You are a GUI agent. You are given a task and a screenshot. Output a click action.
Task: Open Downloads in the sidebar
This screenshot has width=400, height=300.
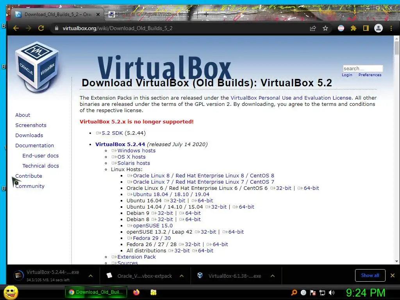29,136
